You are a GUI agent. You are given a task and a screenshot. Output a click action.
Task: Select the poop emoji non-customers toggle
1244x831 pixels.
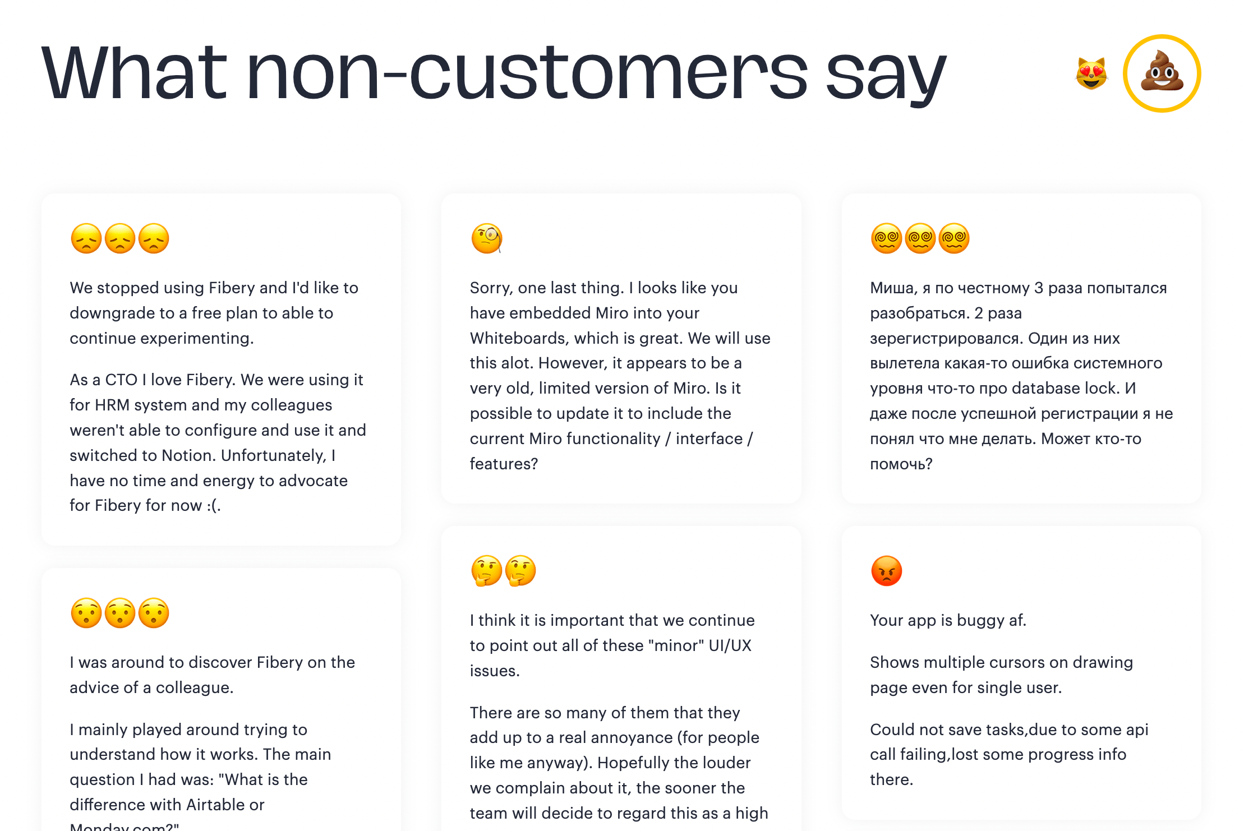tap(1162, 73)
